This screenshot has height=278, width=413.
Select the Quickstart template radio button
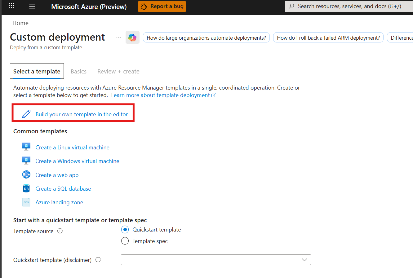coord(125,229)
